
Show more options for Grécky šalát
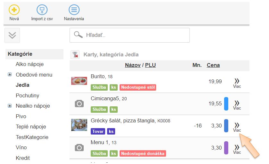tap(237, 127)
